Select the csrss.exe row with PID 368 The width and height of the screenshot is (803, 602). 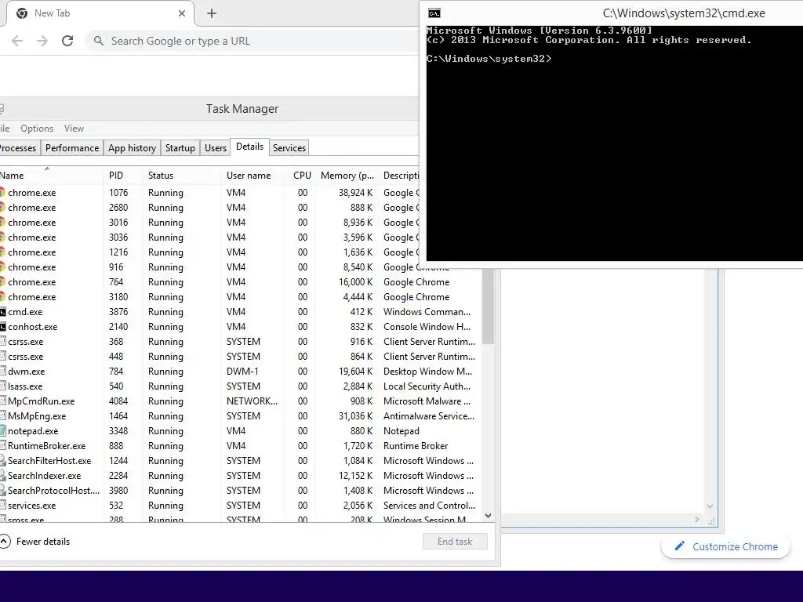click(x=241, y=342)
